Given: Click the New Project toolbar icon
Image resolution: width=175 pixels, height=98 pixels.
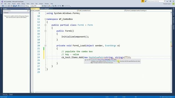Looking at the screenshot, I should coord(9,6).
